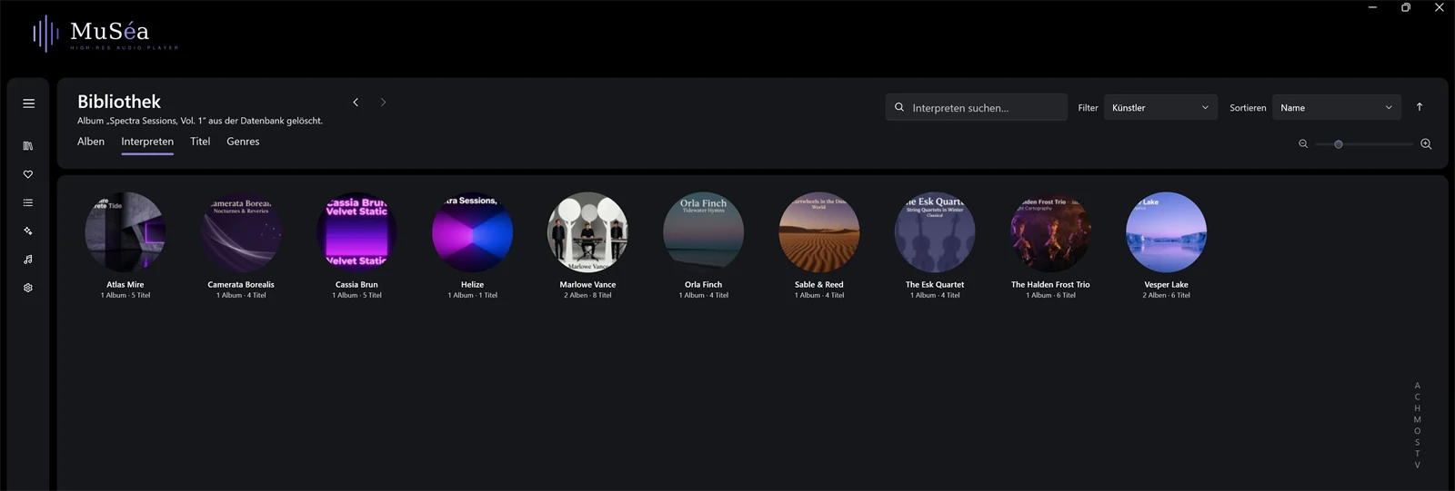Open Marlowe Vance artist thumbnail
The width and height of the screenshot is (1455, 491).
click(x=587, y=231)
